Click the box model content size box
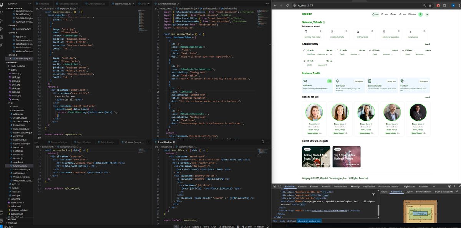 [x=420, y=214]
